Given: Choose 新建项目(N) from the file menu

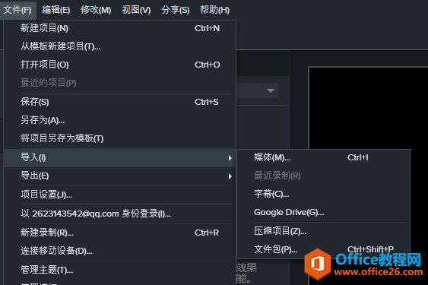Looking at the screenshot, I should coord(120,28).
